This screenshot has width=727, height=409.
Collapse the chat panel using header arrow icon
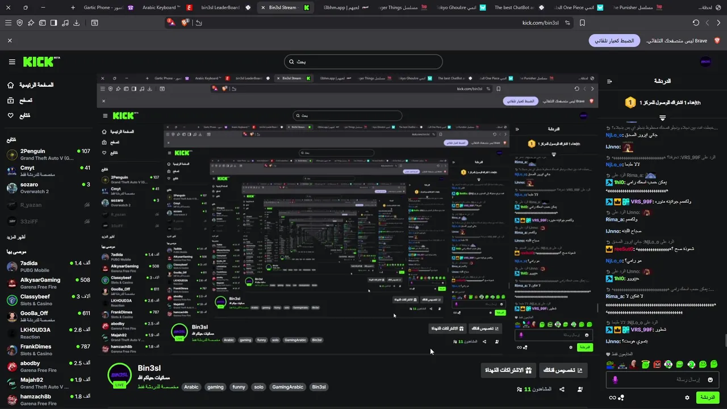(x=609, y=81)
